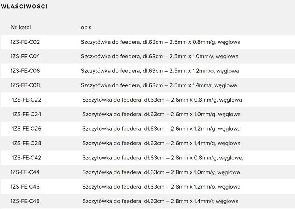The image size is (295, 209).
Task: Click catalog number 1ZS-FE-C06
Action: [25, 71]
